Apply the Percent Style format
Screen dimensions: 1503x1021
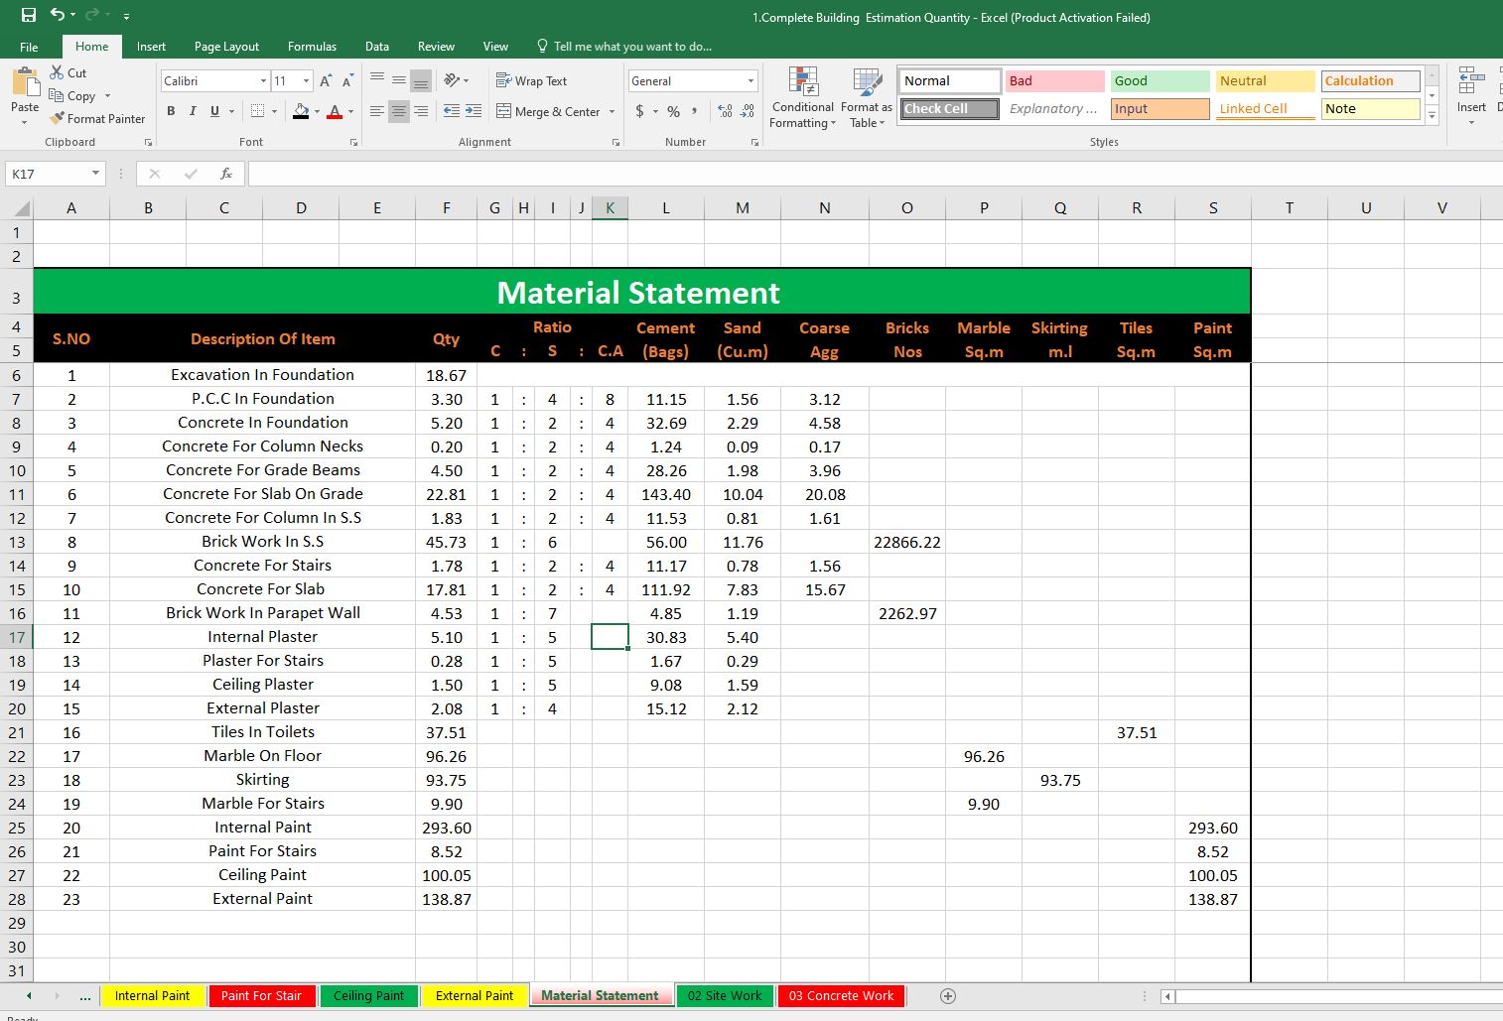coord(673,111)
